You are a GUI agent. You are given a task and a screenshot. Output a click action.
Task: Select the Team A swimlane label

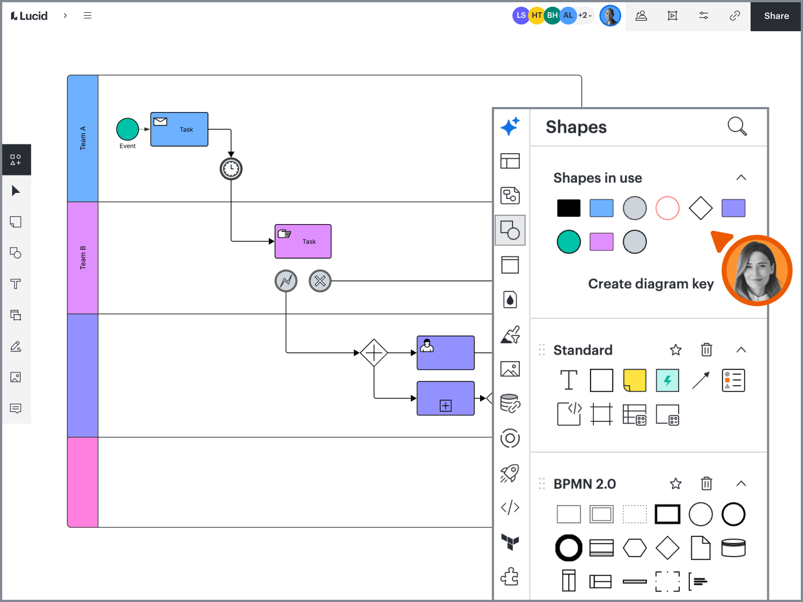[x=83, y=138]
